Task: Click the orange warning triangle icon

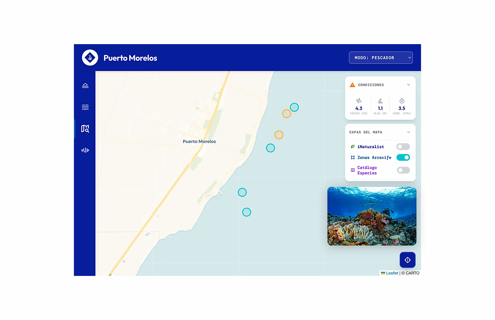Action: coord(352,85)
